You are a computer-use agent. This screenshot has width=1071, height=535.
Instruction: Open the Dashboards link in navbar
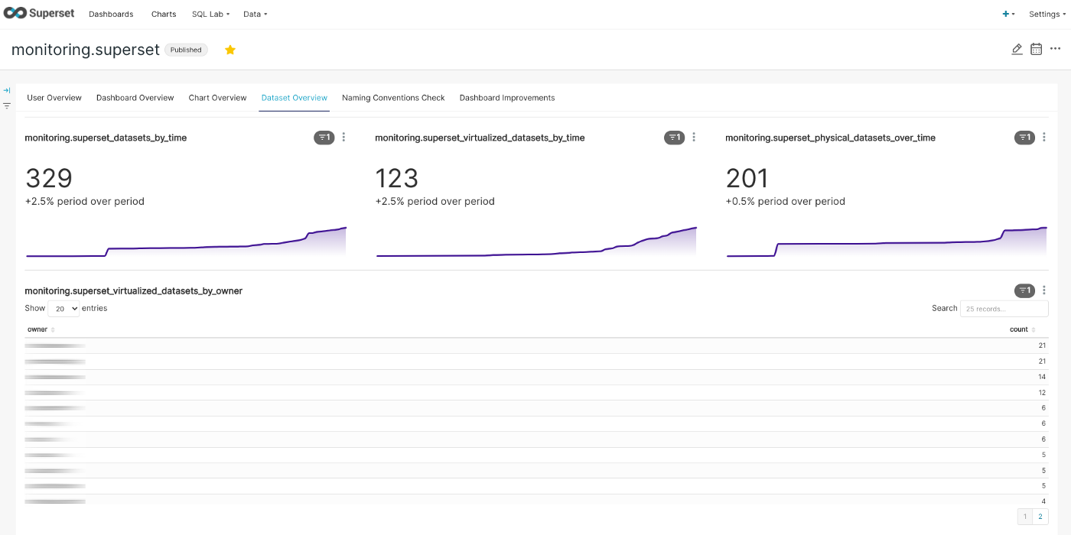tap(111, 14)
